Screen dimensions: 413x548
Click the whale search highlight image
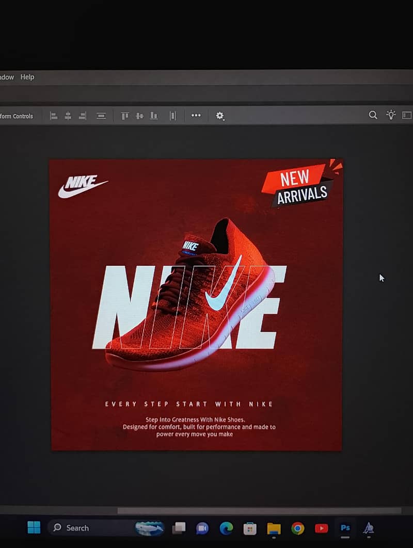(150, 528)
